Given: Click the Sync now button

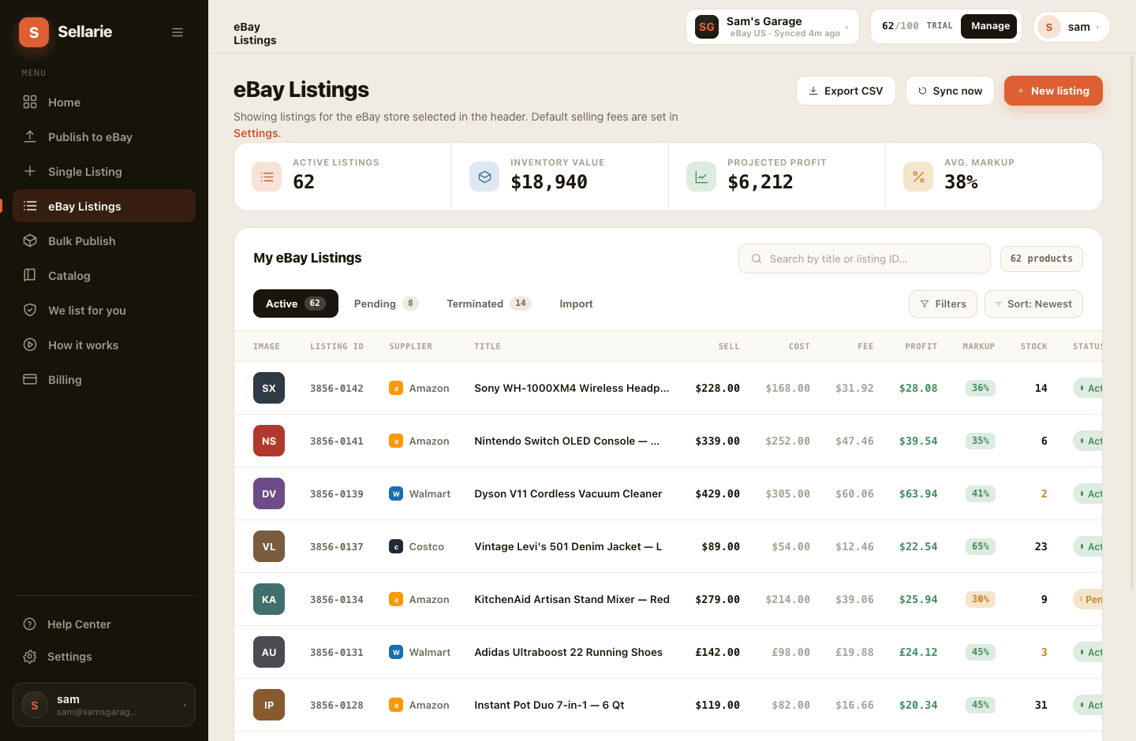Looking at the screenshot, I should pos(950,91).
